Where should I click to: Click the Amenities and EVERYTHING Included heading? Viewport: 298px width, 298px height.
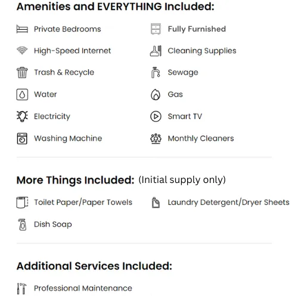point(116,7)
